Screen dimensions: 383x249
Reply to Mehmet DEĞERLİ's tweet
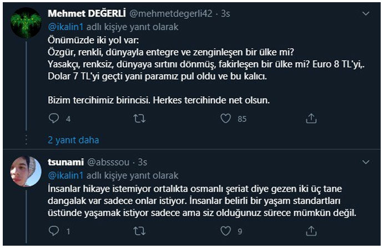(x=54, y=118)
